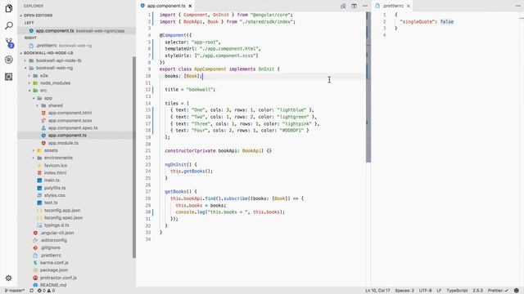Click the Explorer sidebar scrollbar
The image size is (524, 294).
coord(134,157)
